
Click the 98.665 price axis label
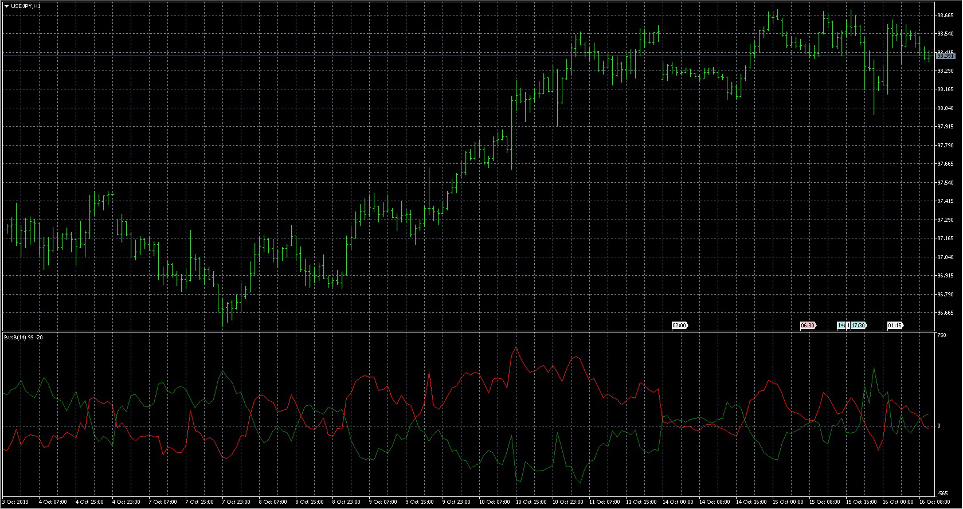(x=945, y=15)
